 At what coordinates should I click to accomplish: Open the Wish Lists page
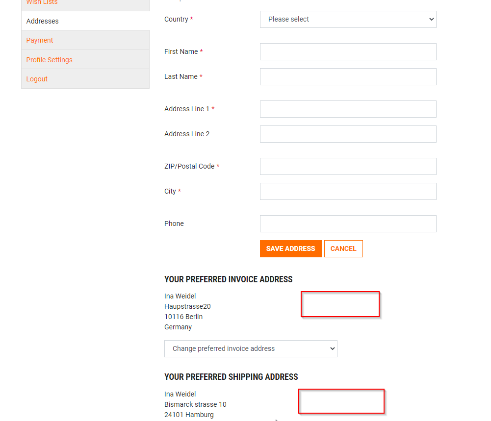pos(42,3)
